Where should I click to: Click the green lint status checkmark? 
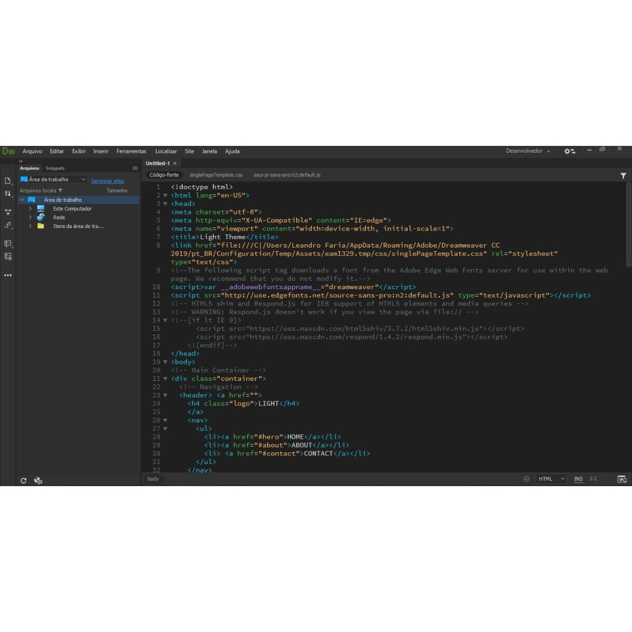click(526, 478)
